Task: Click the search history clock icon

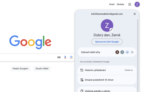Action: click(x=82, y=70)
